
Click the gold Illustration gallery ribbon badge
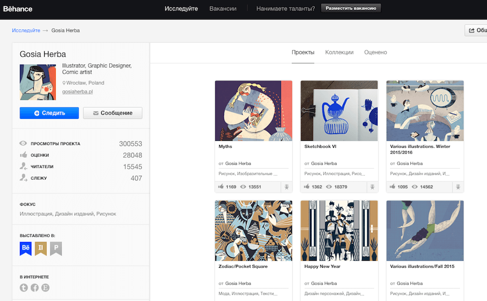click(x=41, y=249)
